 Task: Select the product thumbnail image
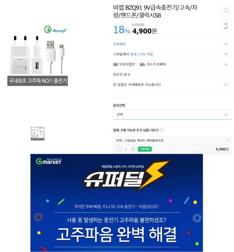(x=37, y=133)
